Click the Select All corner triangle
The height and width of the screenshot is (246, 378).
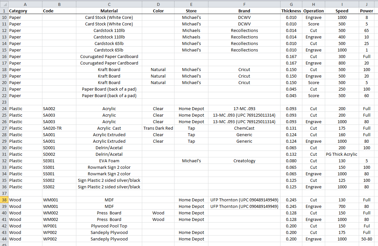4,4
